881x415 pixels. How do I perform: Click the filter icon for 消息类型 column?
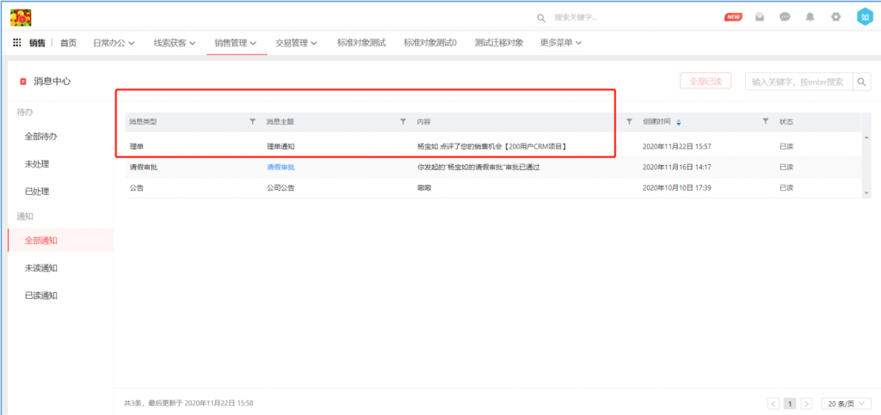tap(252, 122)
